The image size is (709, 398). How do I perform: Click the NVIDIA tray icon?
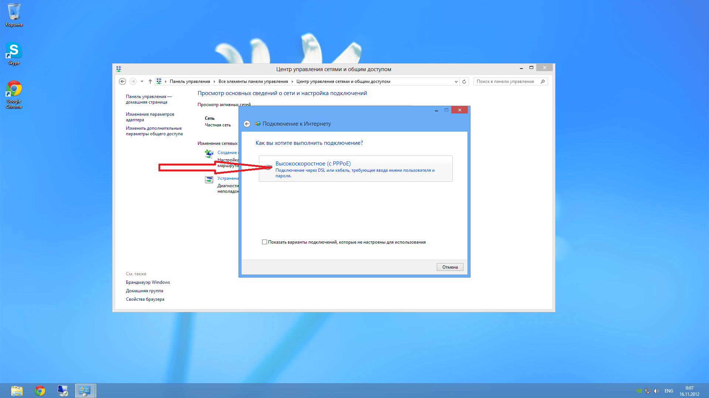(x=639, y=391)
